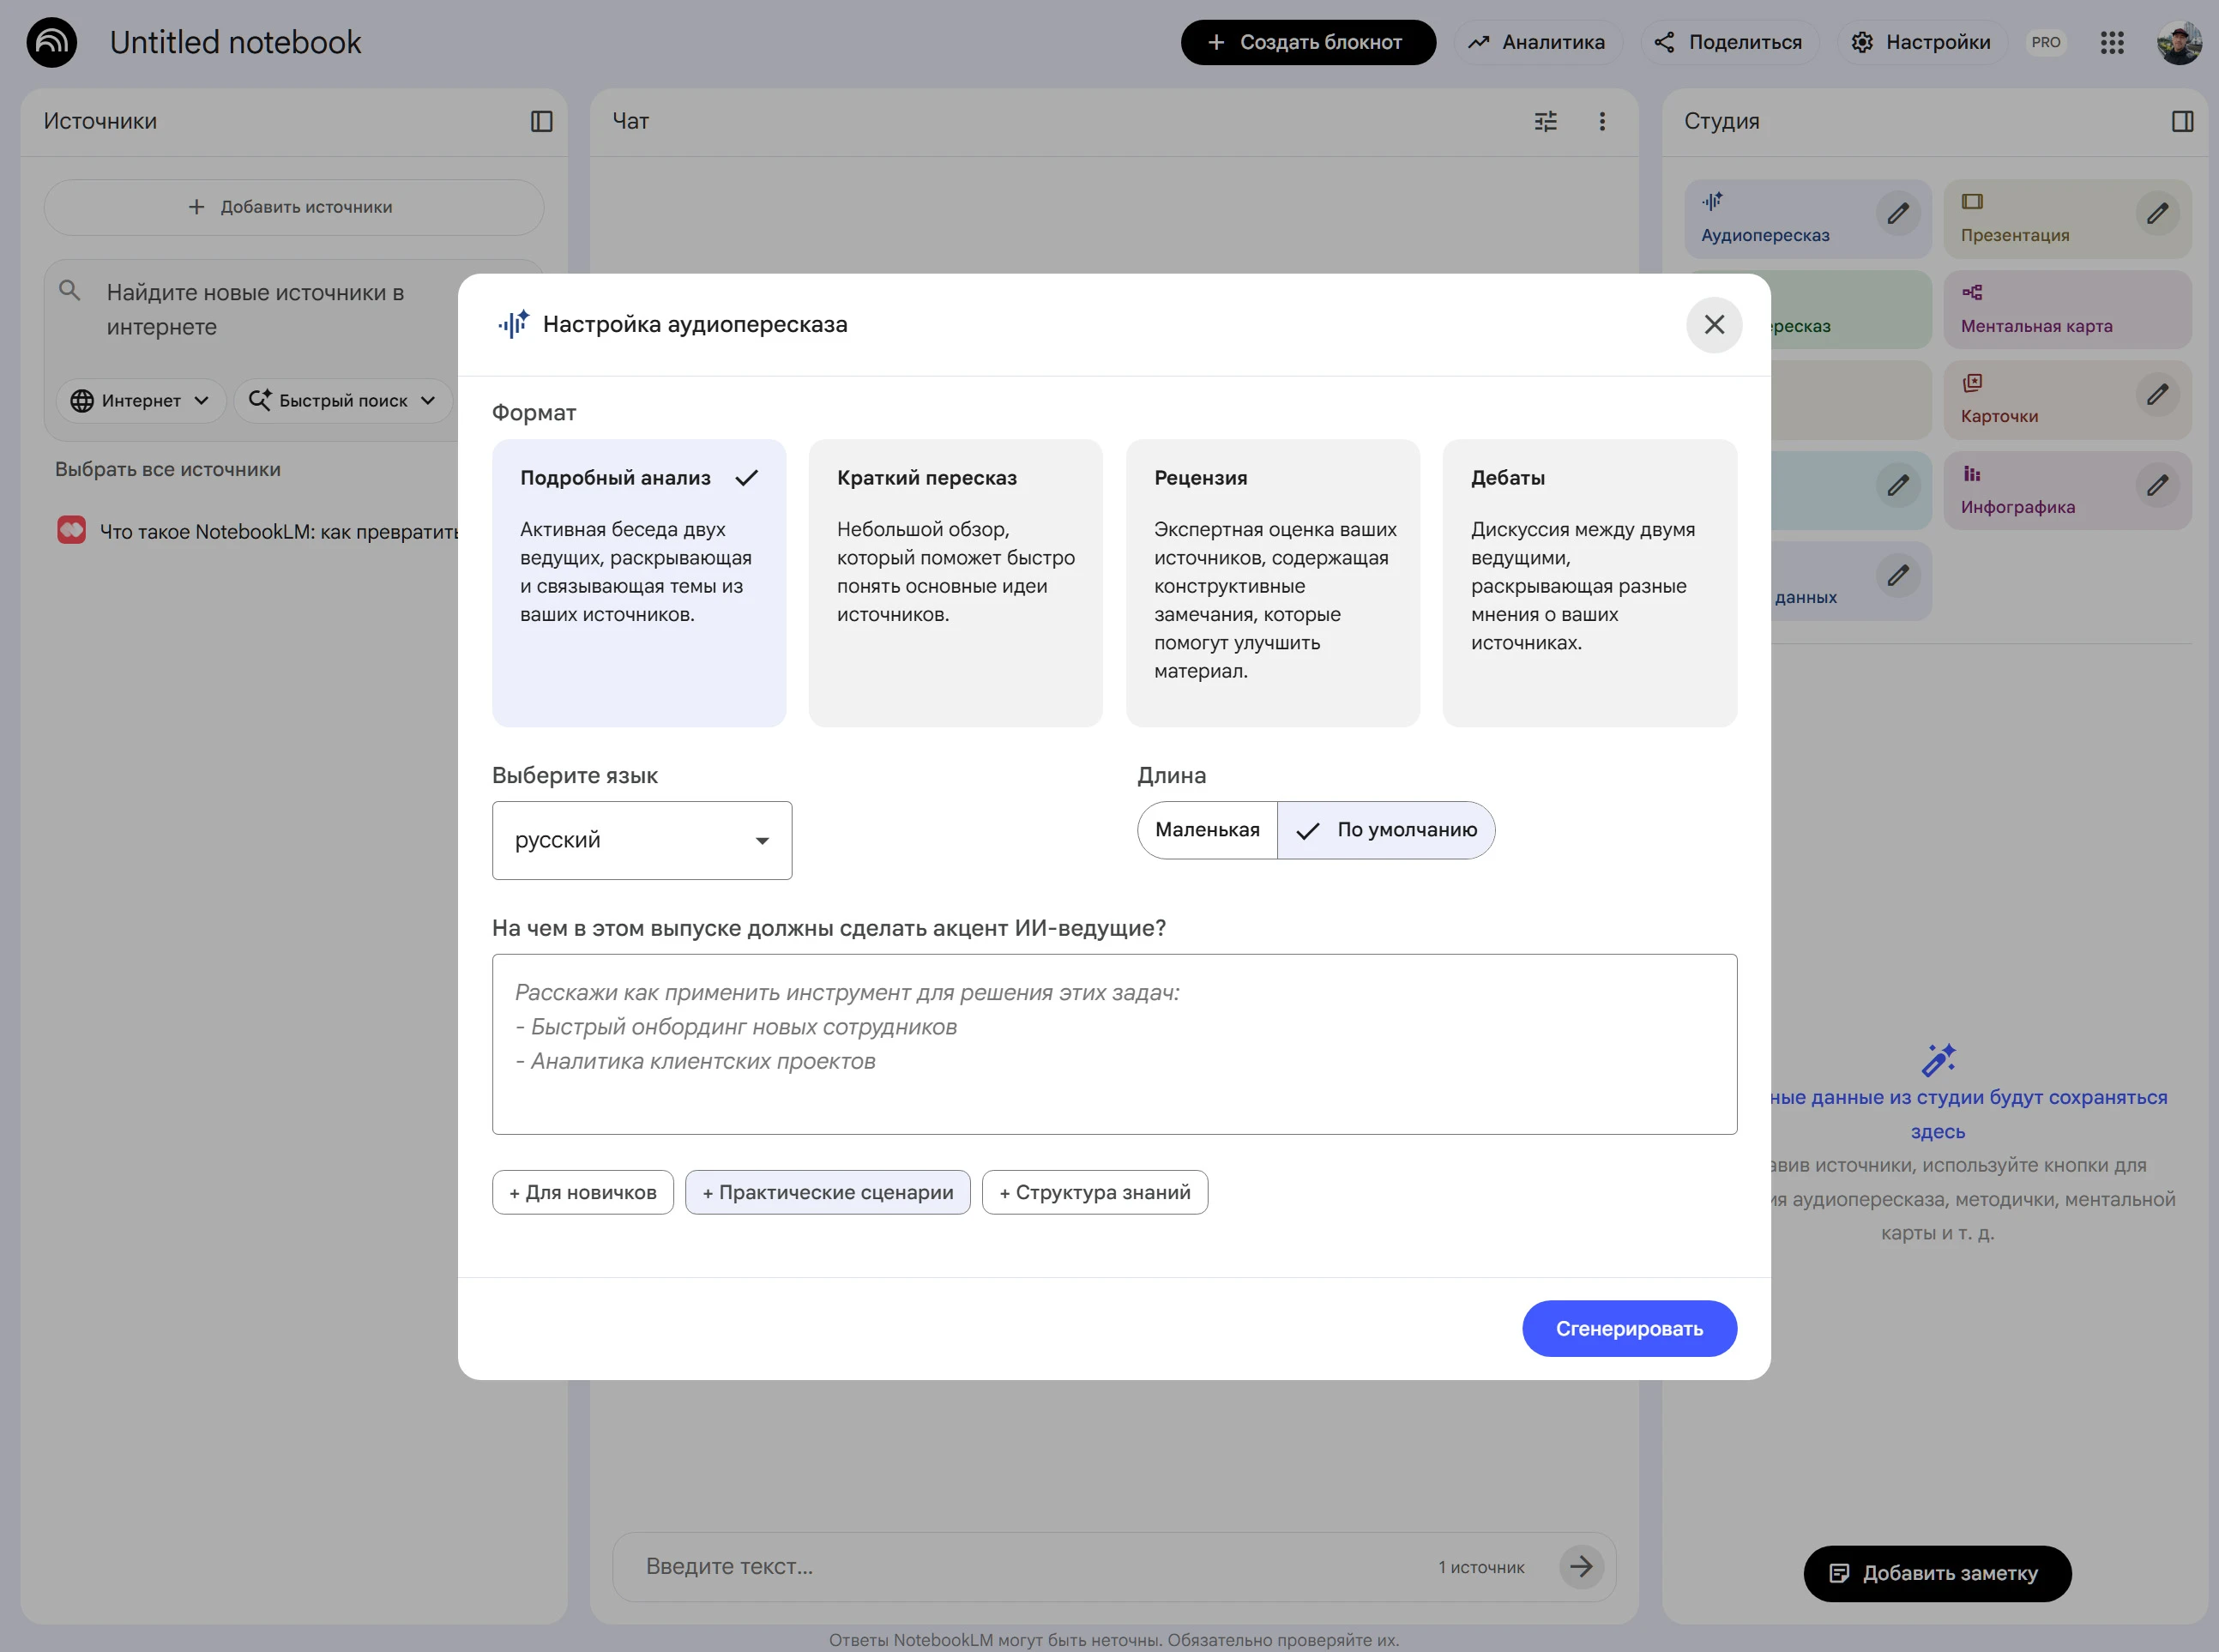The width and height of the screenshot is (2219, 1652).
Task: Open chat three-dot options menu
Action: pyautogui.click(x=1602, y=121)
